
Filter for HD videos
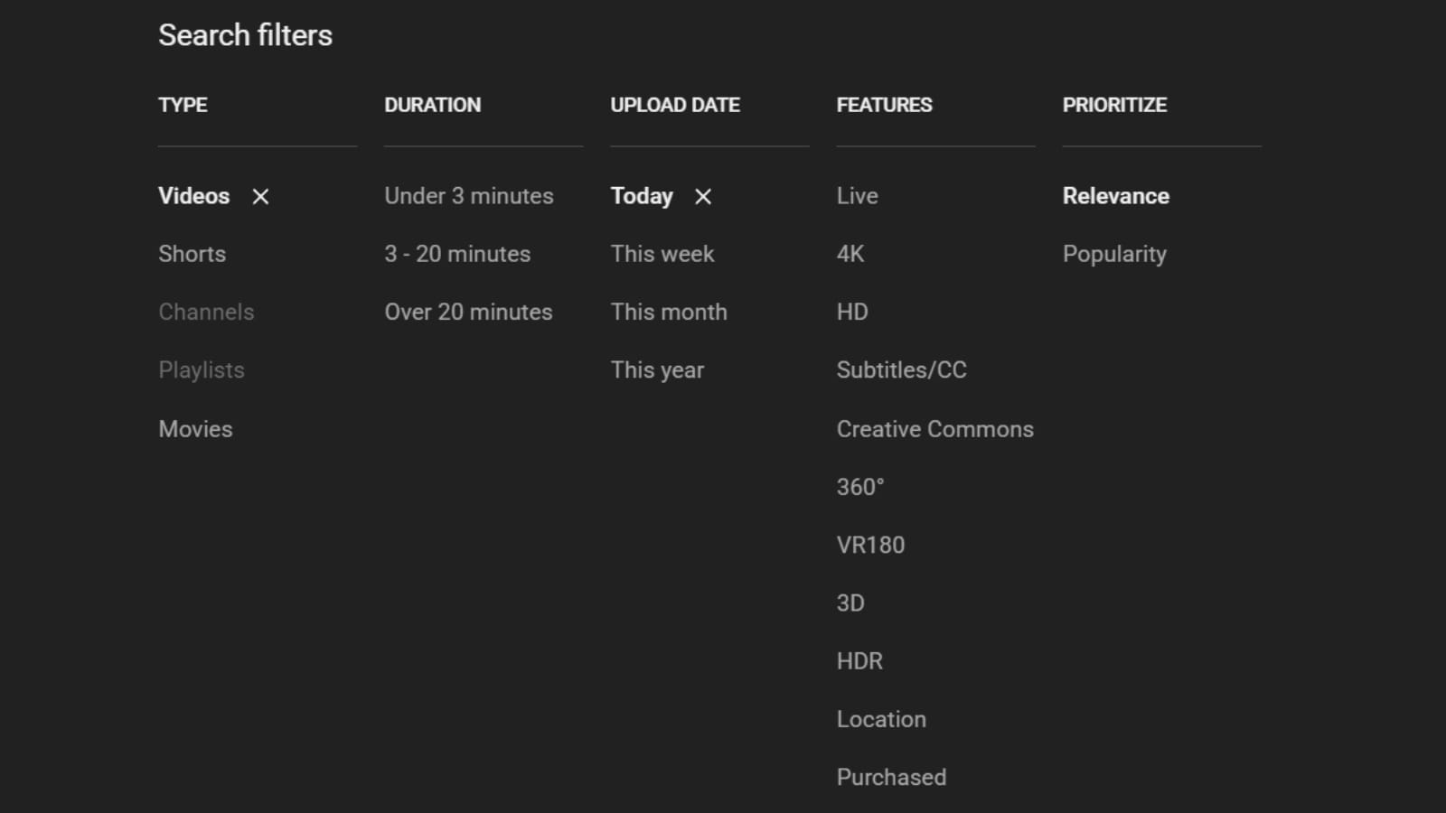tap(851, 312)
